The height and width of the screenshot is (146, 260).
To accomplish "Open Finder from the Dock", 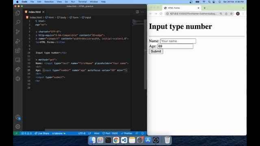I will tap(92, 140).
